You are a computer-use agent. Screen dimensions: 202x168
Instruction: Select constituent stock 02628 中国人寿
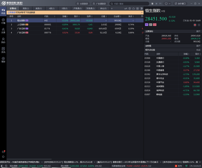click(173, 66)
